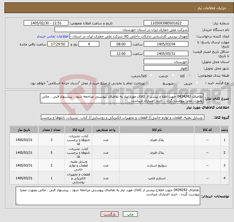
Task: Click the announcement date field 1405/02/30 - 12:51
Action: 46,23
